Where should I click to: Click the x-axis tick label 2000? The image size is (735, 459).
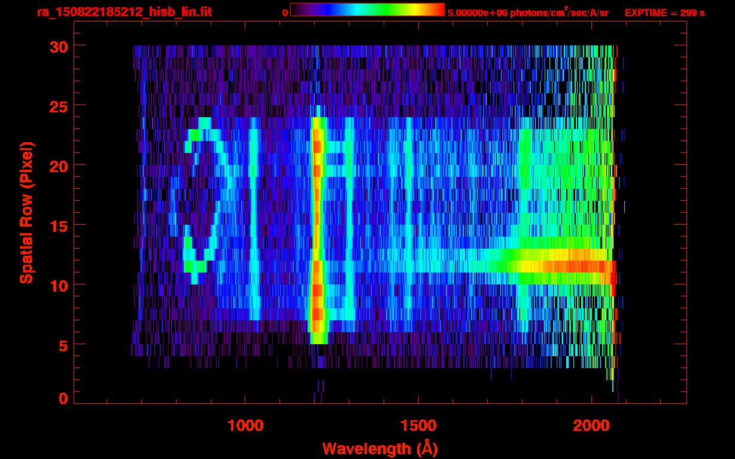pyautogui.click(x=591, y=425)
